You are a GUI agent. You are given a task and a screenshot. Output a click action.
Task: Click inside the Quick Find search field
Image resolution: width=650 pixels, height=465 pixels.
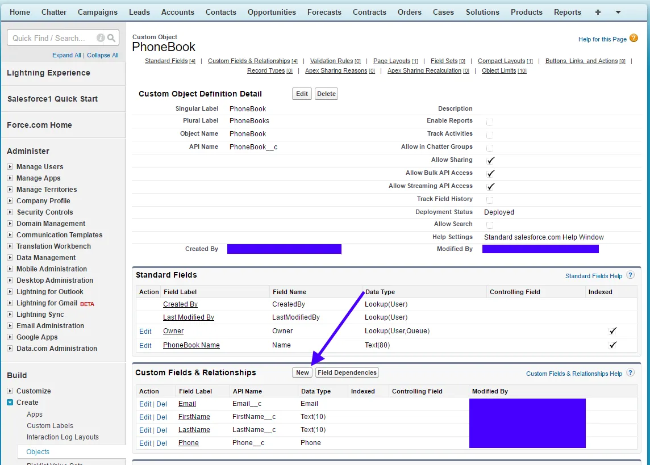click(x=51, y=38)
